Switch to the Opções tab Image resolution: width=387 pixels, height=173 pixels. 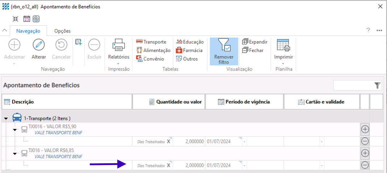pos(62,31)
